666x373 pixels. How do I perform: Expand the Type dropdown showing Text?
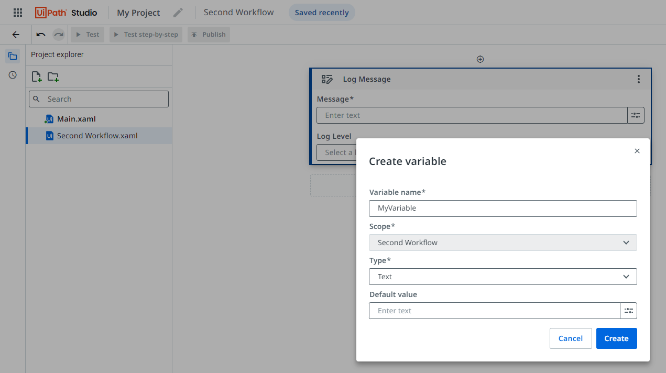pos(503,277)
